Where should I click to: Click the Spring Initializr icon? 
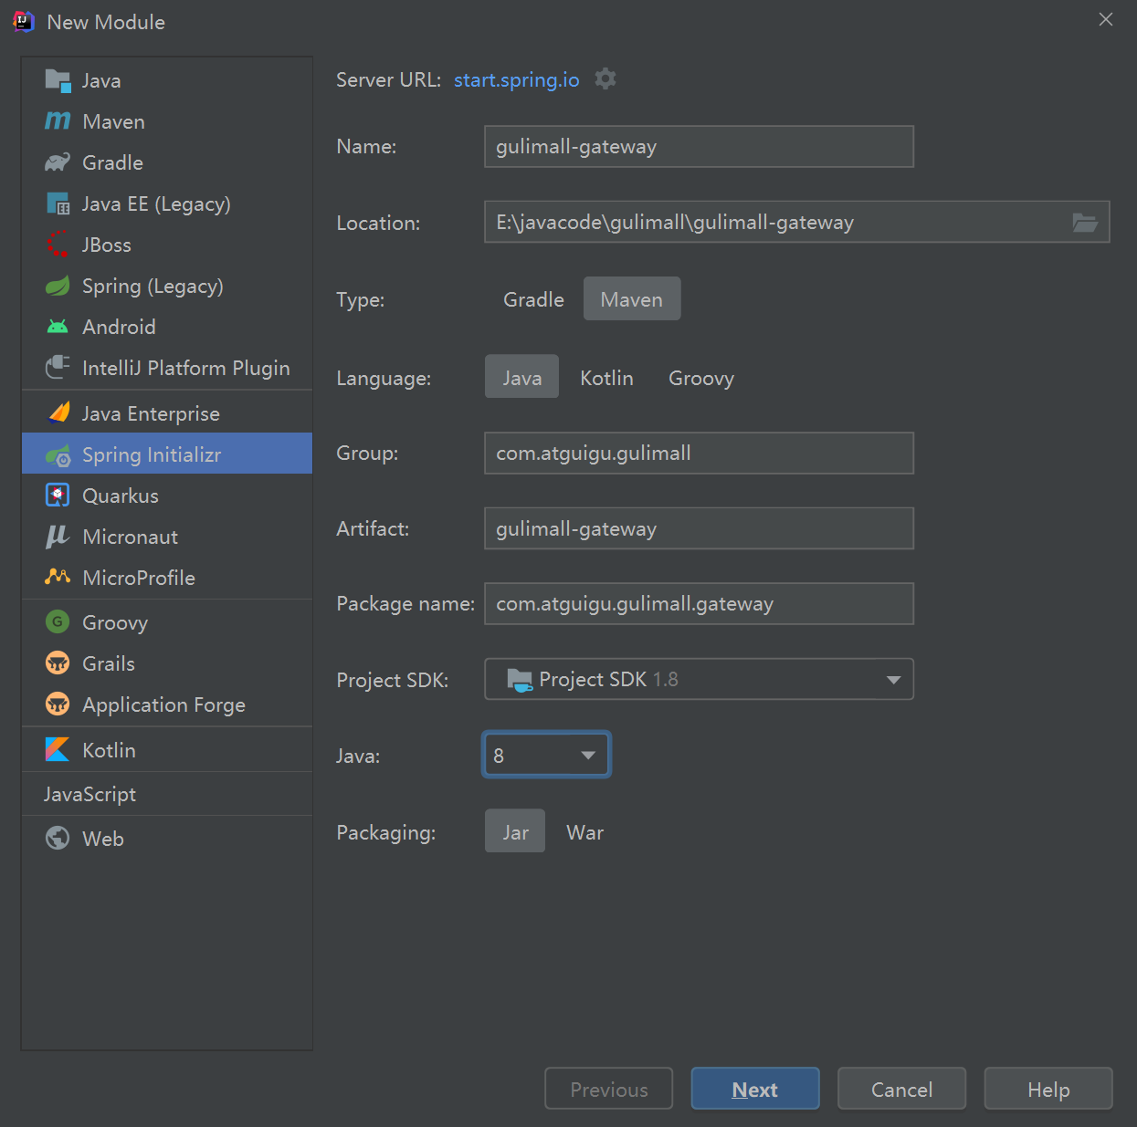[58, 454]
